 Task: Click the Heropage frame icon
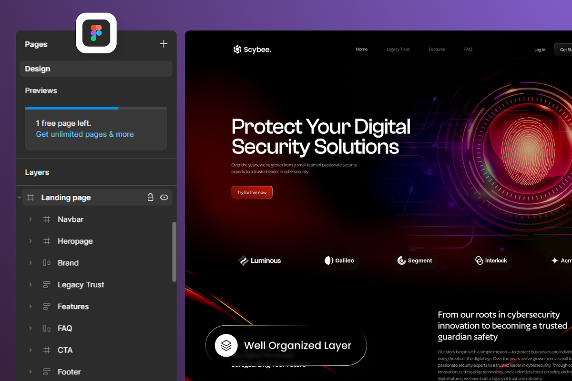point(47,241)
